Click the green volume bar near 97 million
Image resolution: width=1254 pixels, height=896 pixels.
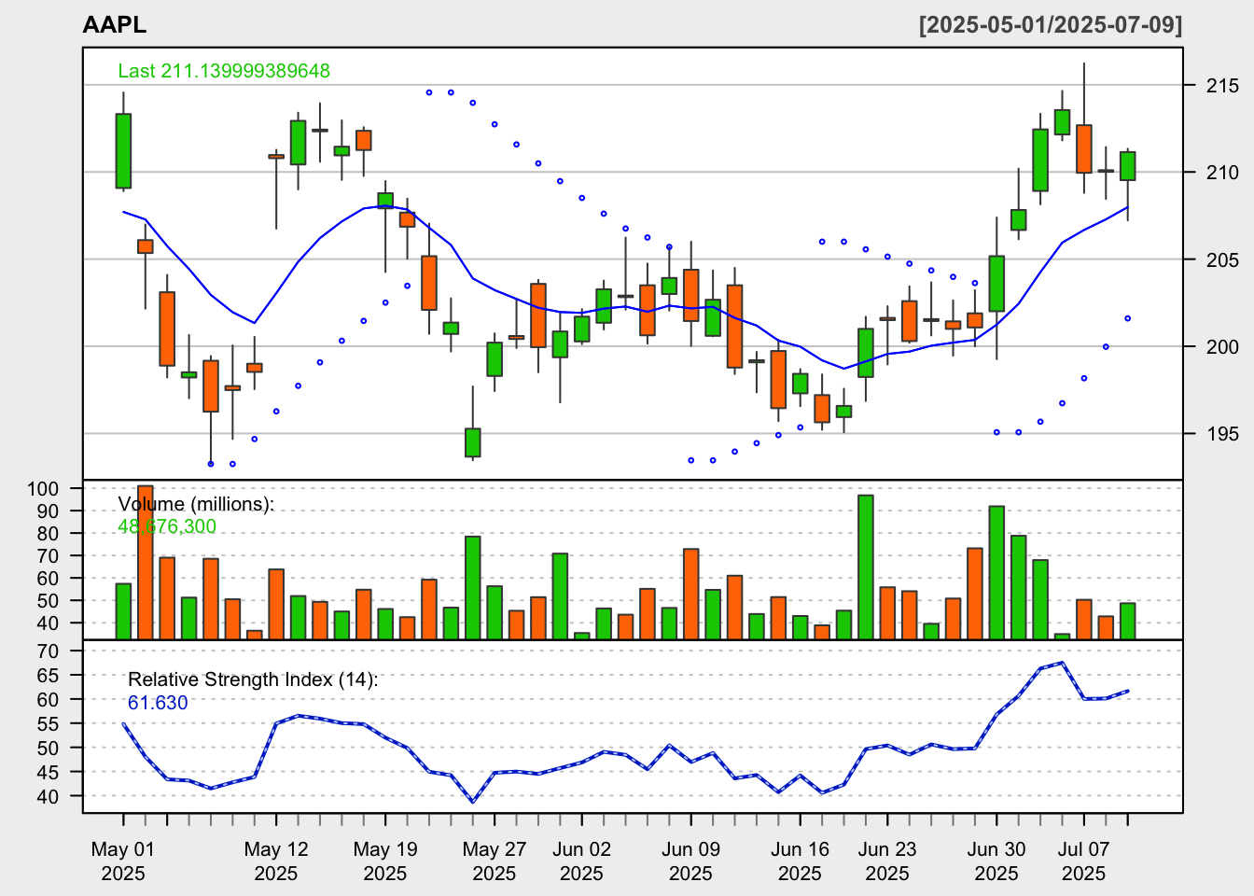866,567
